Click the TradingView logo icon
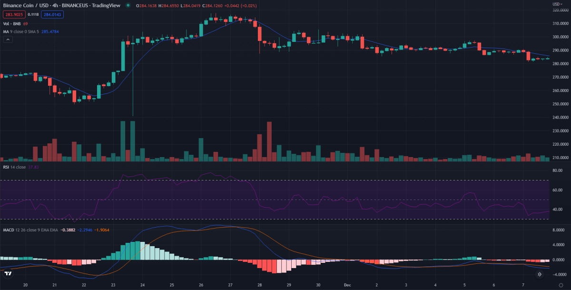The width and height of the screenshot is (571, 290). [x=8, y=274]
